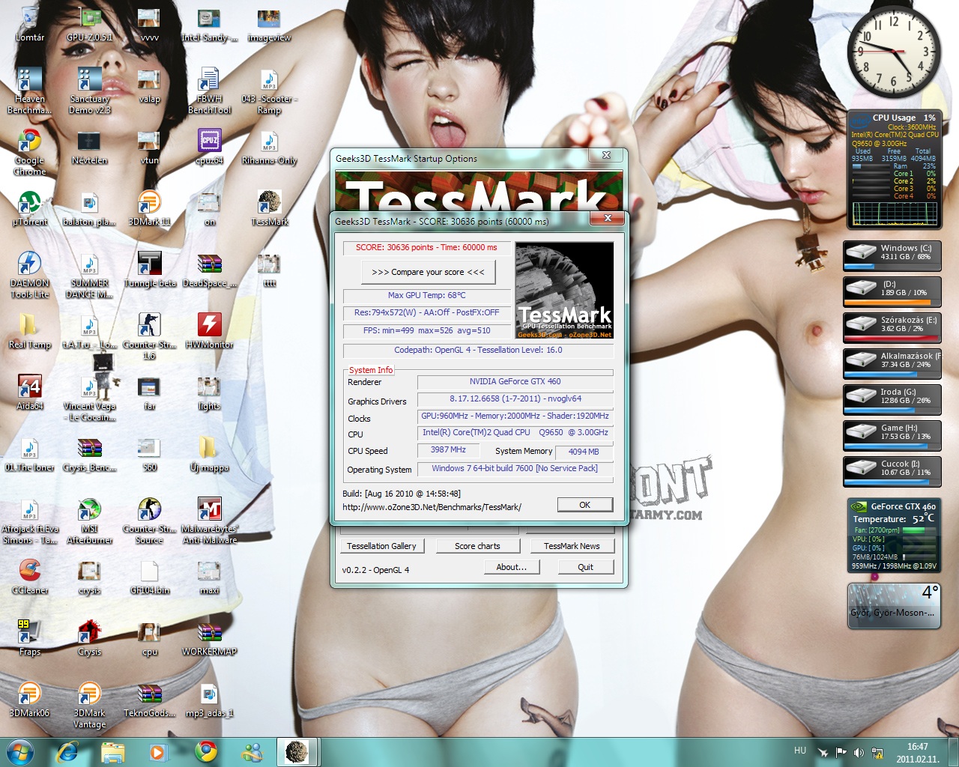This screenshot has height=767, width=959.
Task: Click the SCORE: 30636 points field
Action: pyautogui.click(x=426, y=247)
